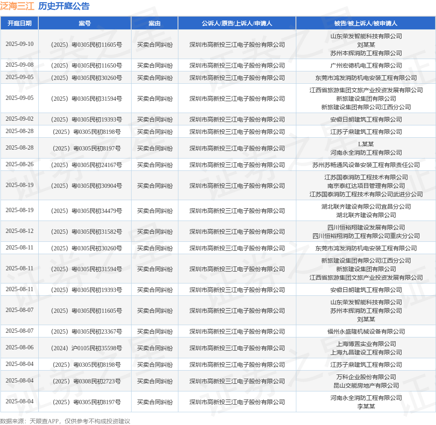Click defendant 上海九昌建设工程有限公司

coord(366,352)
